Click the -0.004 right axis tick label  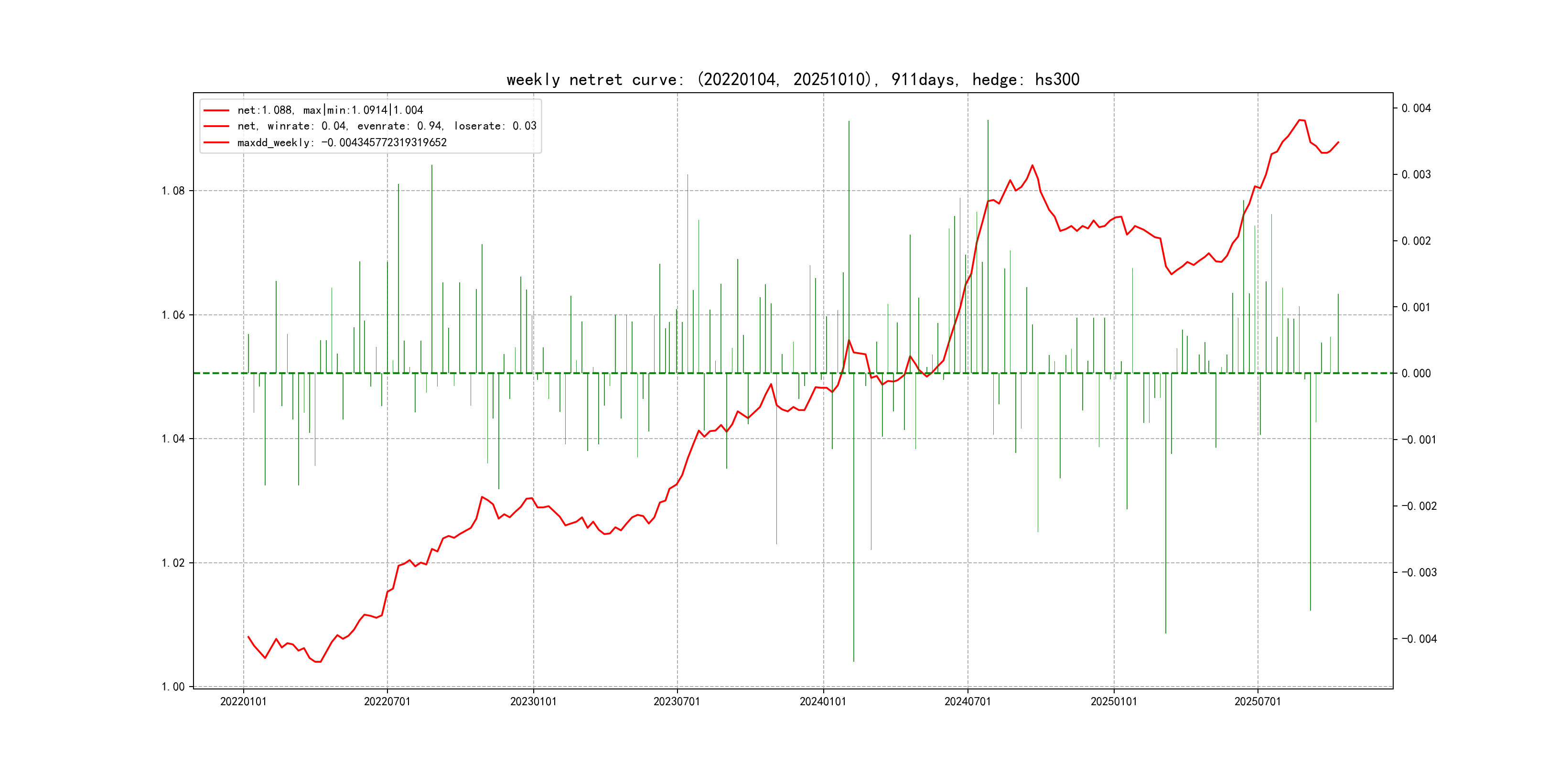point(1419,639)
